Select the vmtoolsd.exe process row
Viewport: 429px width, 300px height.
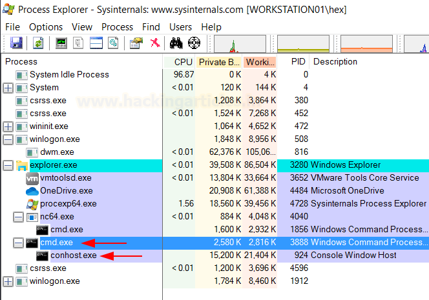[x=215, y=178]
